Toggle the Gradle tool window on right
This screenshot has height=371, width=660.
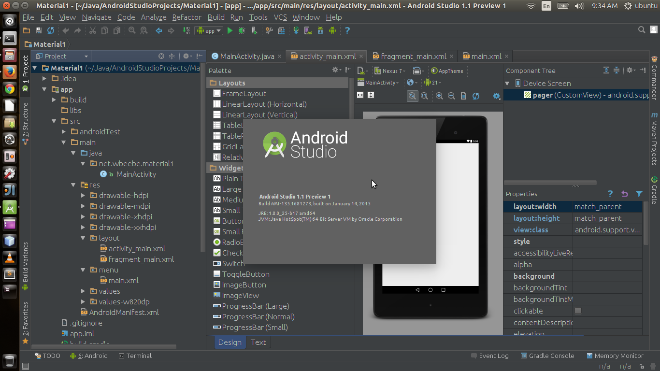[x=655, y=190]
